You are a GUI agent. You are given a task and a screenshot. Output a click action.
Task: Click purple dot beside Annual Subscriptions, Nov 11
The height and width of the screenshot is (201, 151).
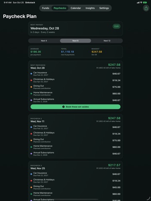click(31, 154)
